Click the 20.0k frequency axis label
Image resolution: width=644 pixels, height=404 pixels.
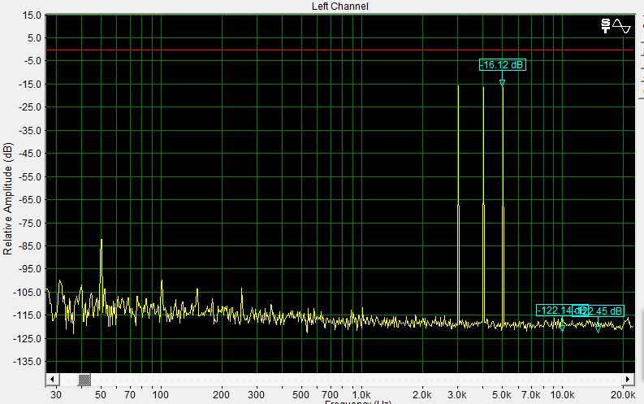(x=623, y=395)
